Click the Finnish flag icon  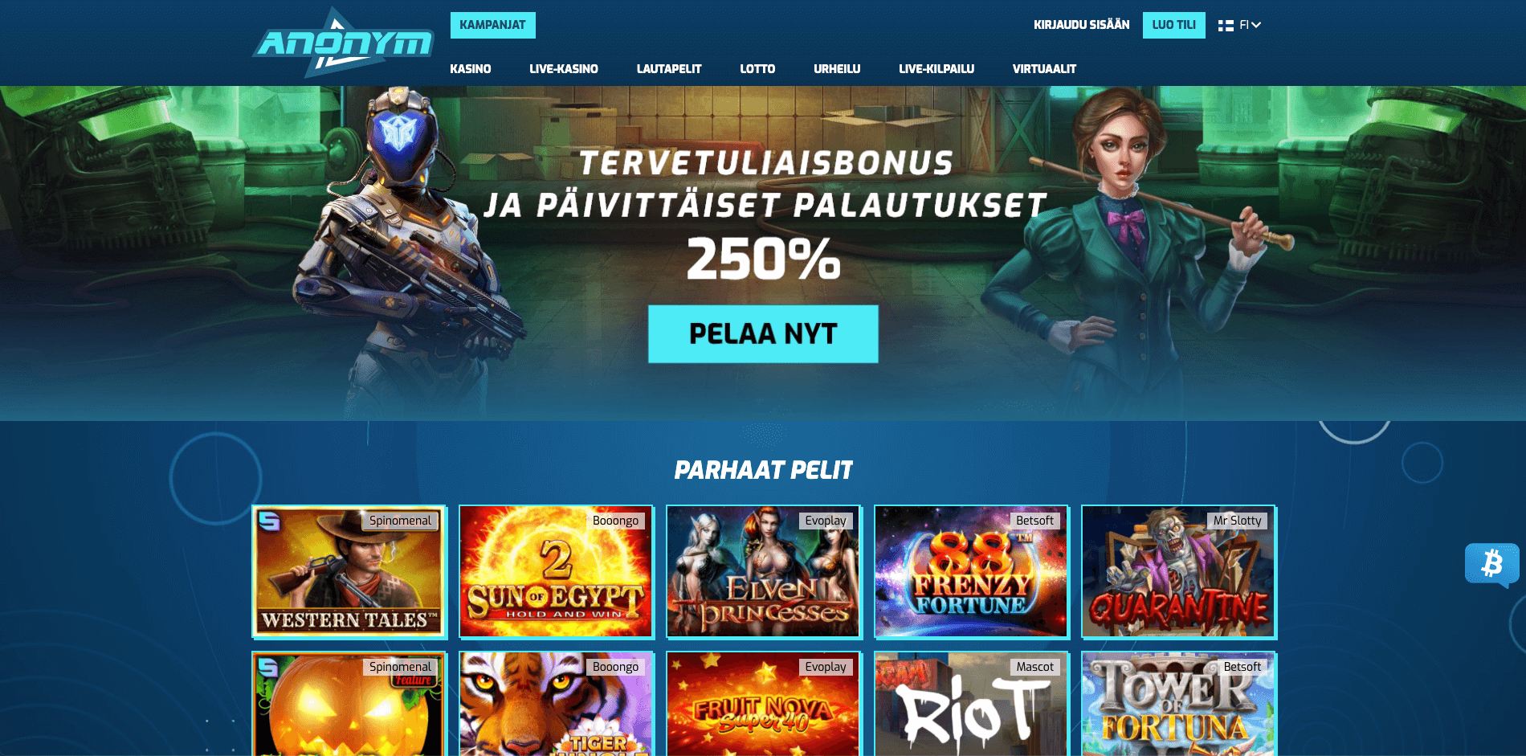pyautogui.click(x=1226, y=26)
